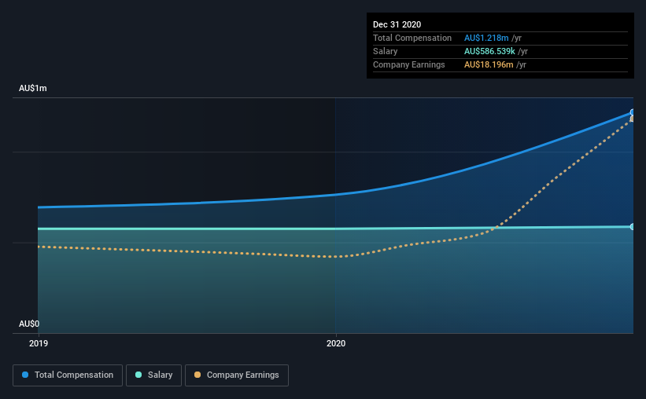Select the Salary line endpoint marker
The width and height of the screenshot is (646, 399).
tap(632, 227)
